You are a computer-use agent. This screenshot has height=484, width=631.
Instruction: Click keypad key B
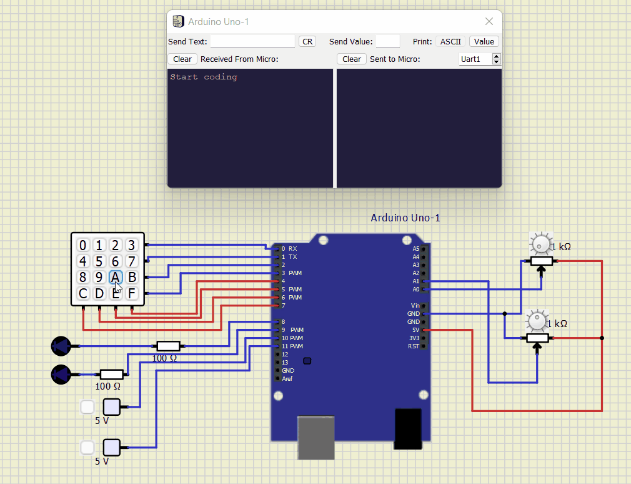(x=132, y=278)
